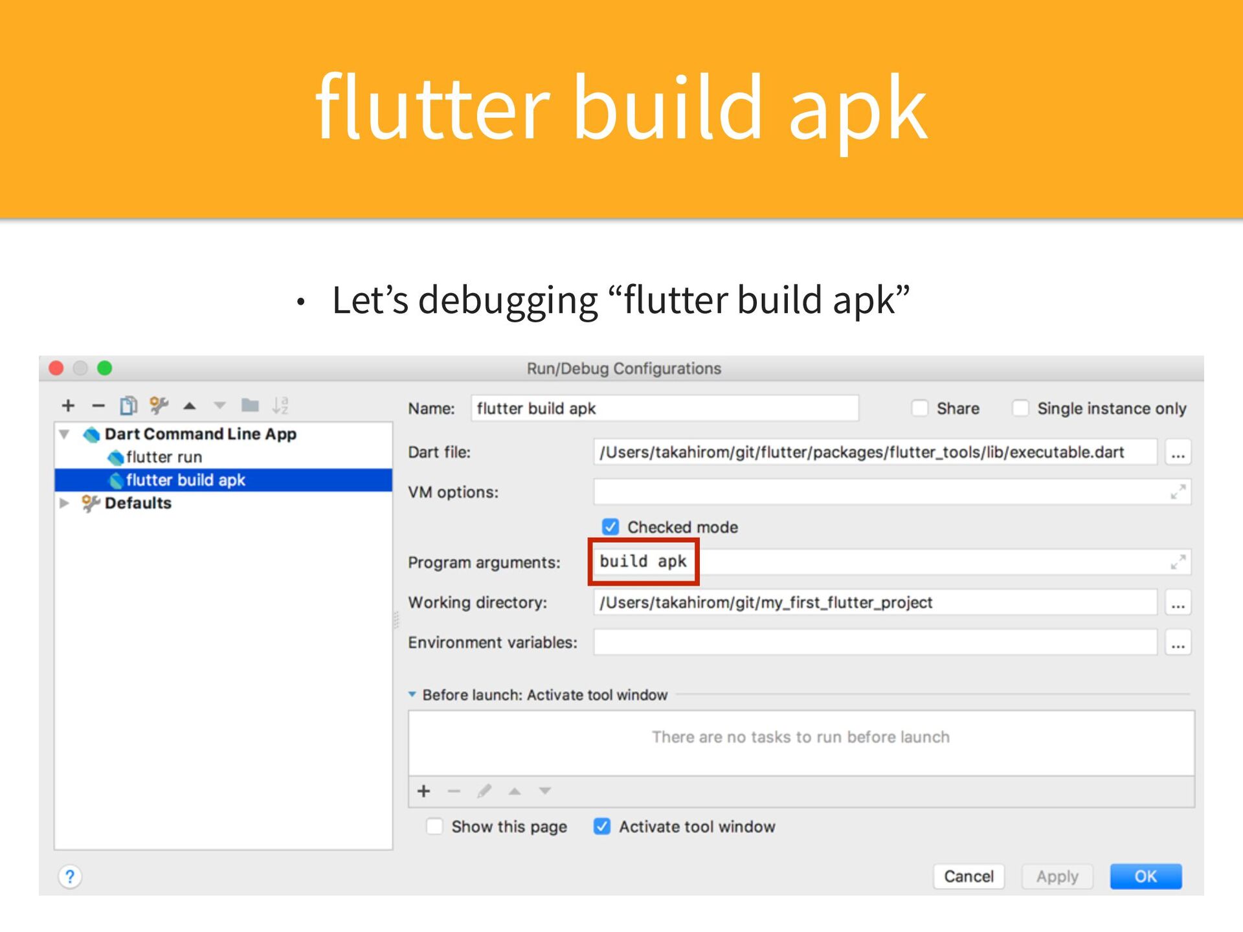Toggle Activate tool window checkbox

(x=602, y=827)
